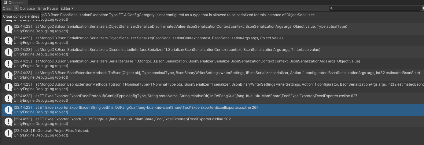Clear the console entries
424x145 pixels.
7,9
